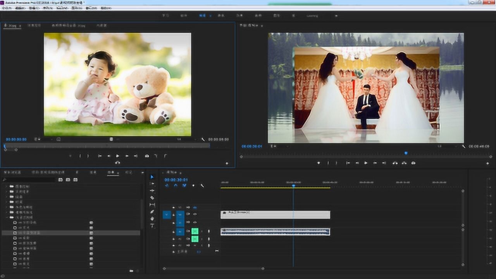Click the Track Select Forward tool
Viewport: 496px width, 279px height.
pyautogui.click(x=152, y=184)
